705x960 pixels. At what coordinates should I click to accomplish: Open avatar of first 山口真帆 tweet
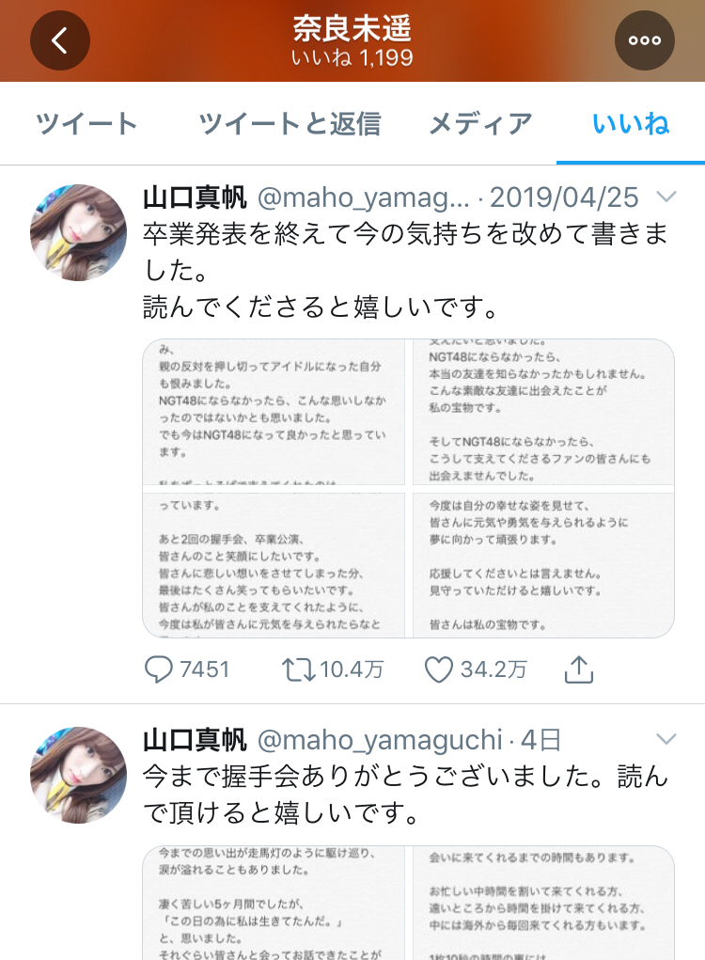78,232
